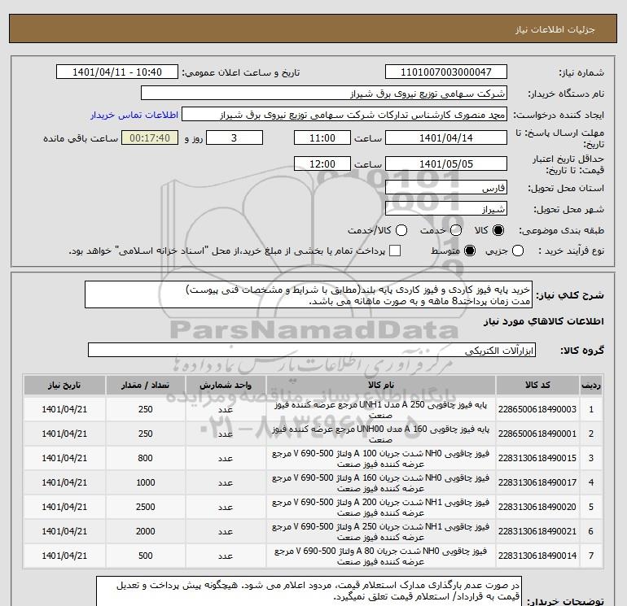This screenshot has width=627, height=606.
Task: Click product code 2286500618490001
Action: coord(537,434)
